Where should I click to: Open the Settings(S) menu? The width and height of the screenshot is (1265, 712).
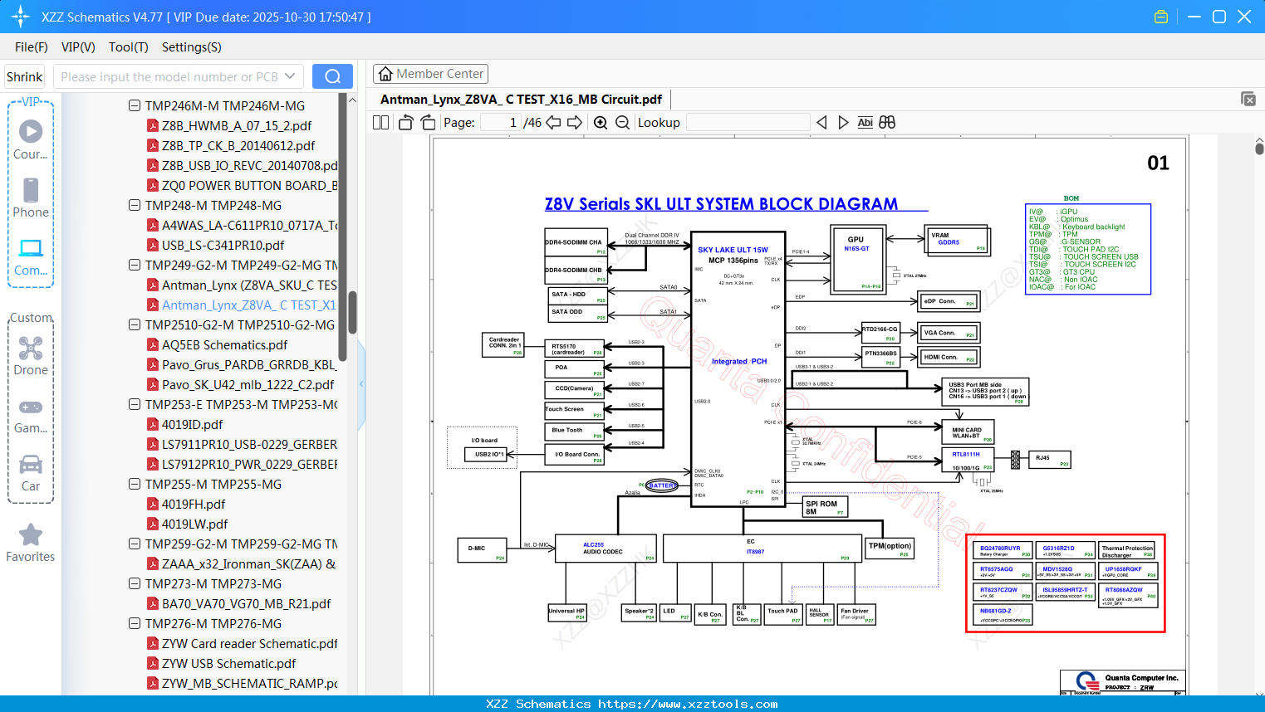[192, 47]
